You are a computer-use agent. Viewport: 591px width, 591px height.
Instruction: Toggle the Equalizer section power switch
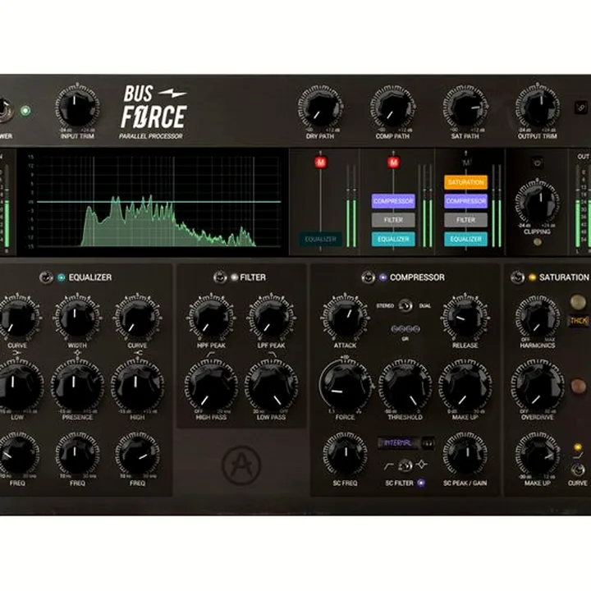click(x=46, y=277)
